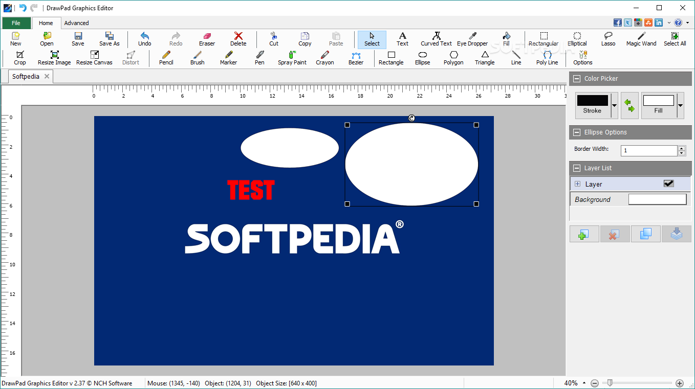Open the Stroke color dropdown arrow
695x389 pixels.
point(614,105)
